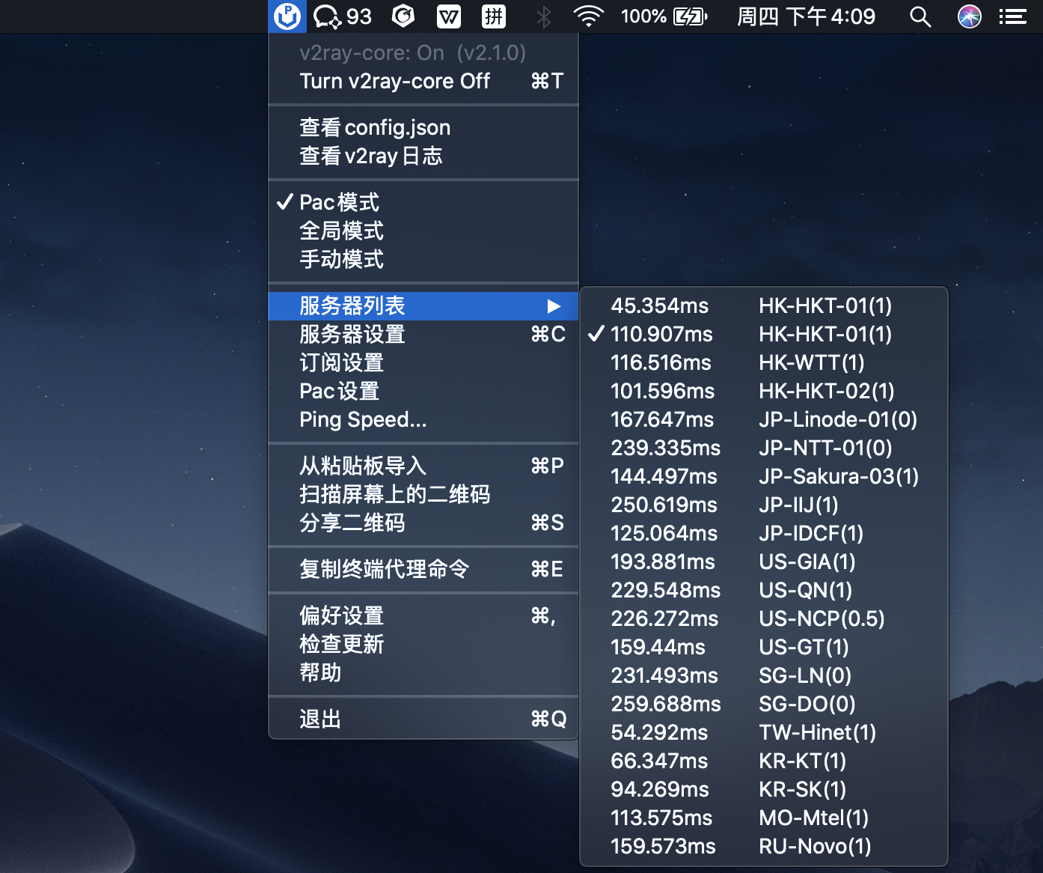Expand the 服务器列表 submenu
Screen dimensions: 1043x873
coord(423,305)
